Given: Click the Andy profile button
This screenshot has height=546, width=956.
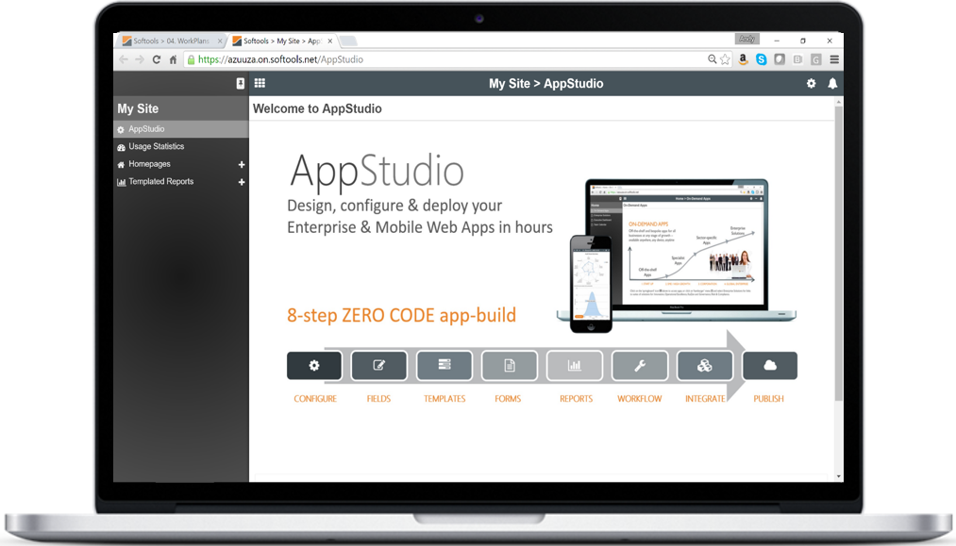Looking at the screenshot, I should click(746, 39).
